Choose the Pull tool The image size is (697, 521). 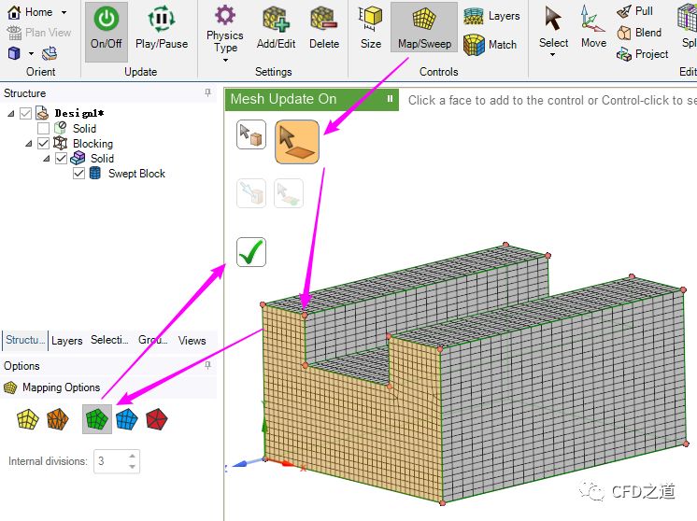click(634, 11)
